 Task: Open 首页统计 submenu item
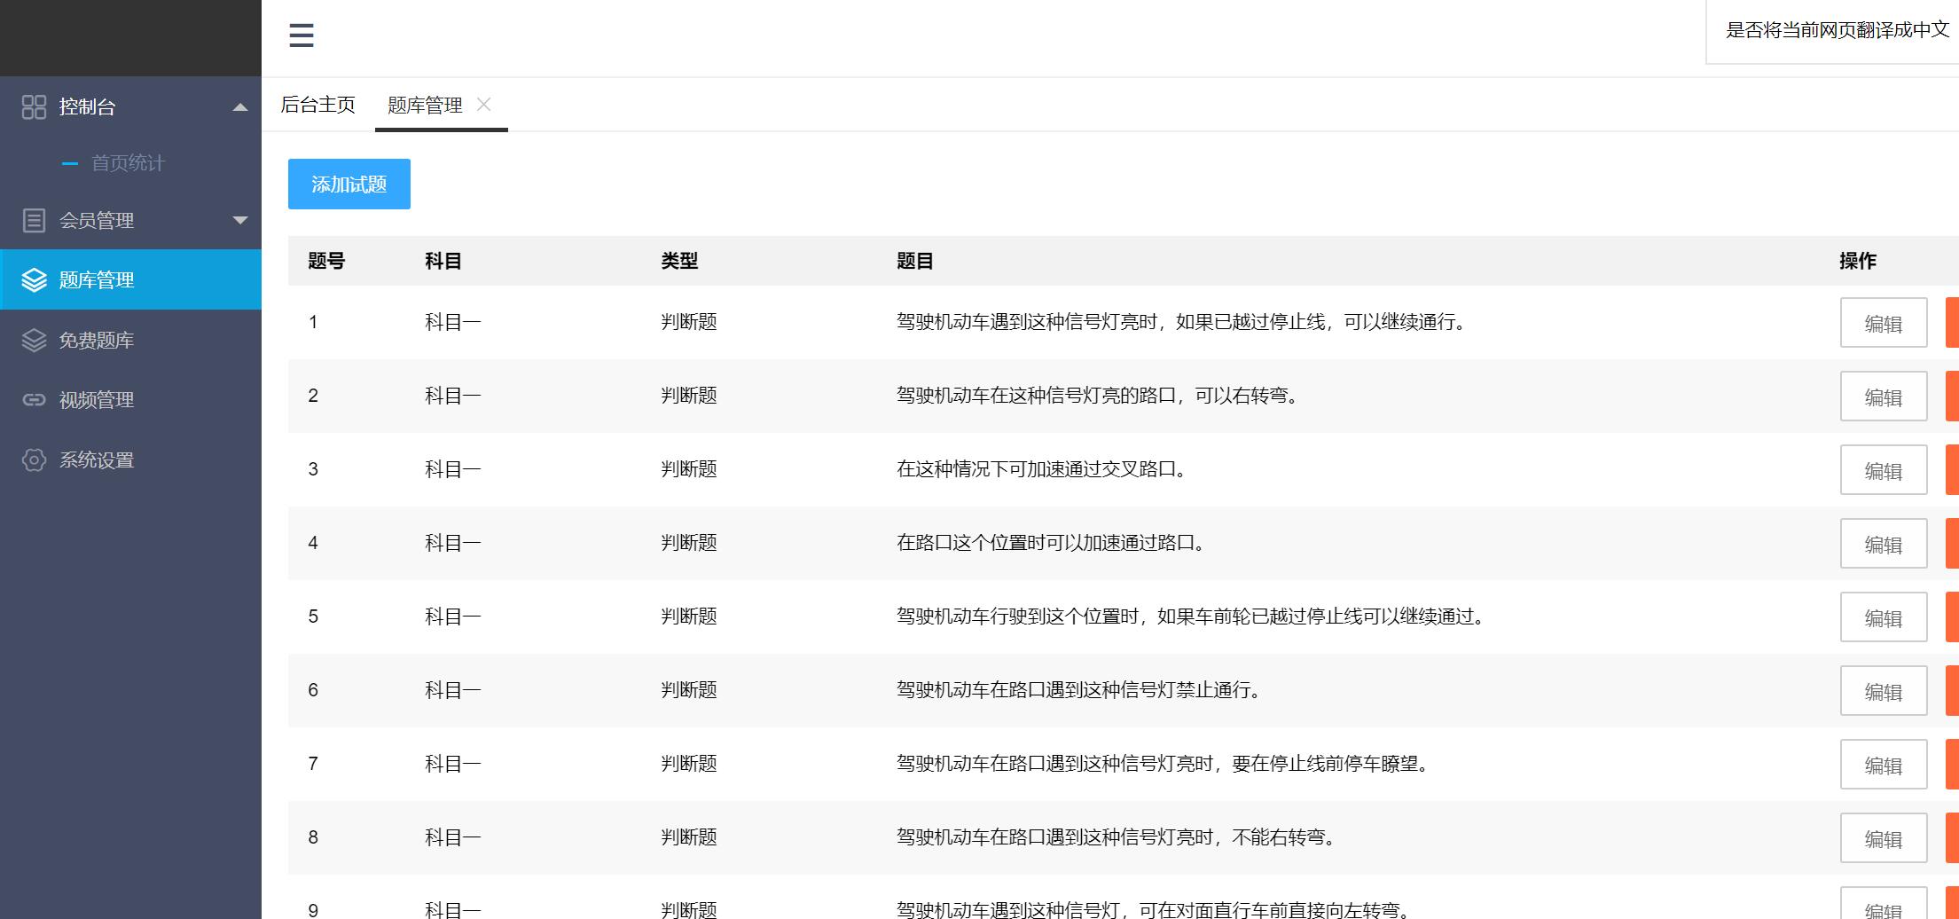[x=128, y=163]
